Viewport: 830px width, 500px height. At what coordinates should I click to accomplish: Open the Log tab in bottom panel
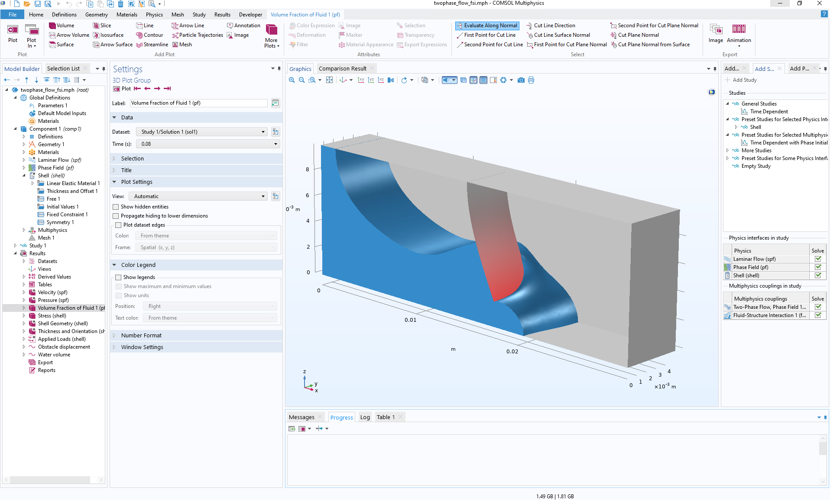(364, 417)
